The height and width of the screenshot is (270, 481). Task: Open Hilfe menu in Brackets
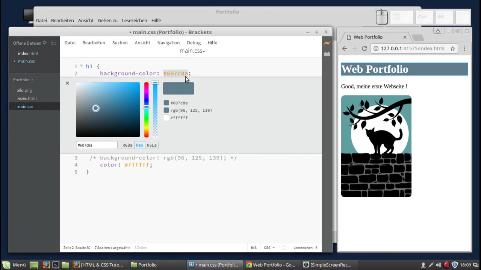pos(212,43)
